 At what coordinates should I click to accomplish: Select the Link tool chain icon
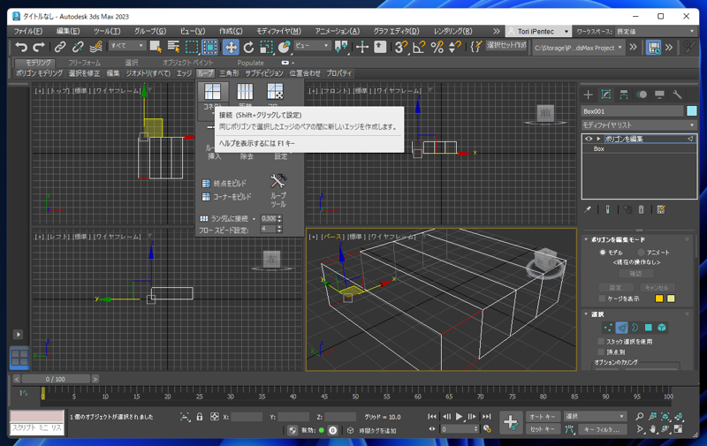click(x=59, y=47)
